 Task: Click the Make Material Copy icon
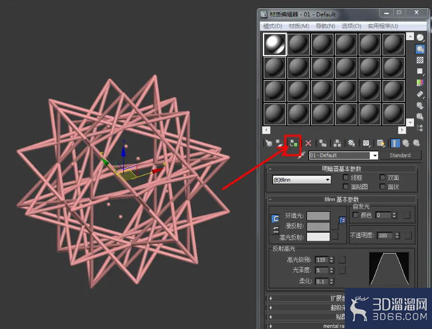coord(323,143)
